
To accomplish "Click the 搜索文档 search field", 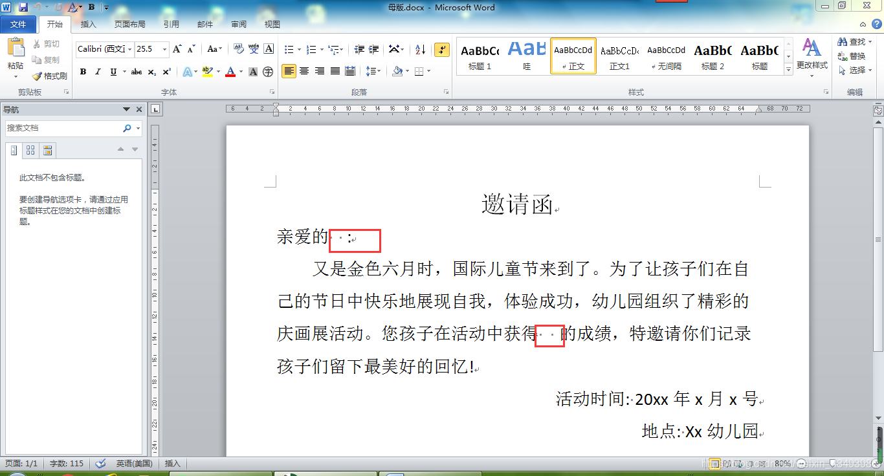I will click(x=65, y=128).
